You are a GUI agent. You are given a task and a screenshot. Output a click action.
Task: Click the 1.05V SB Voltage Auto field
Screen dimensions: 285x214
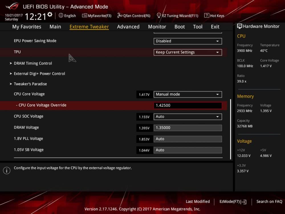188,150
